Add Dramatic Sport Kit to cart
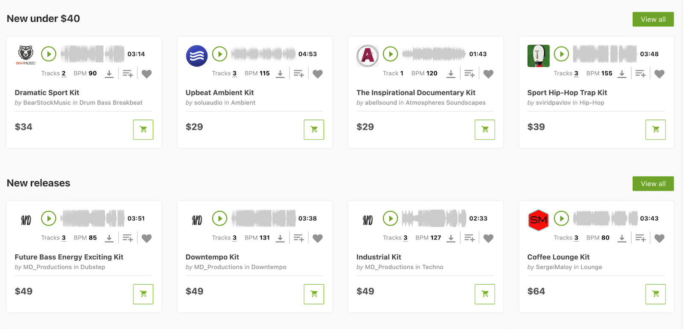Screen dimensions: 683x329 [x=143, y=130]
